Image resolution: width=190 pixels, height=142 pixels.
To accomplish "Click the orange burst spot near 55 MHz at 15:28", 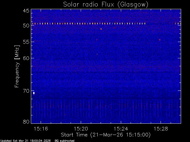I will click(x=160, y=40).
